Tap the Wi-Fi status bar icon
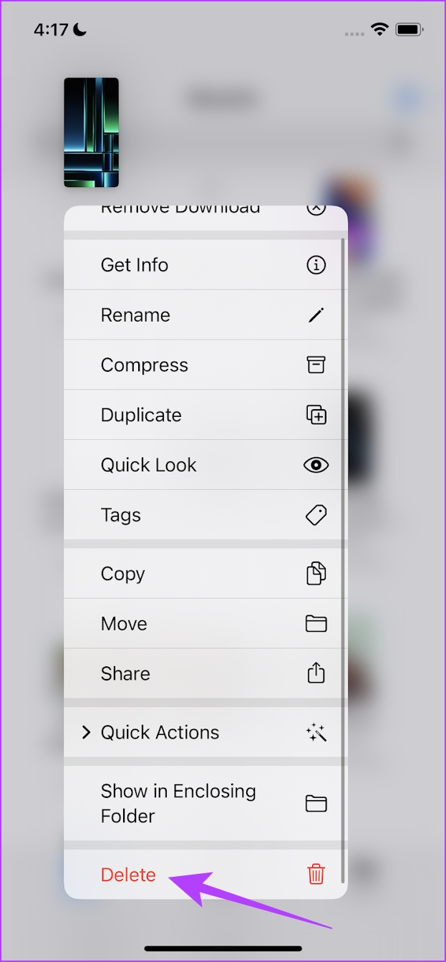446x962 pixels. coord(379,29)
